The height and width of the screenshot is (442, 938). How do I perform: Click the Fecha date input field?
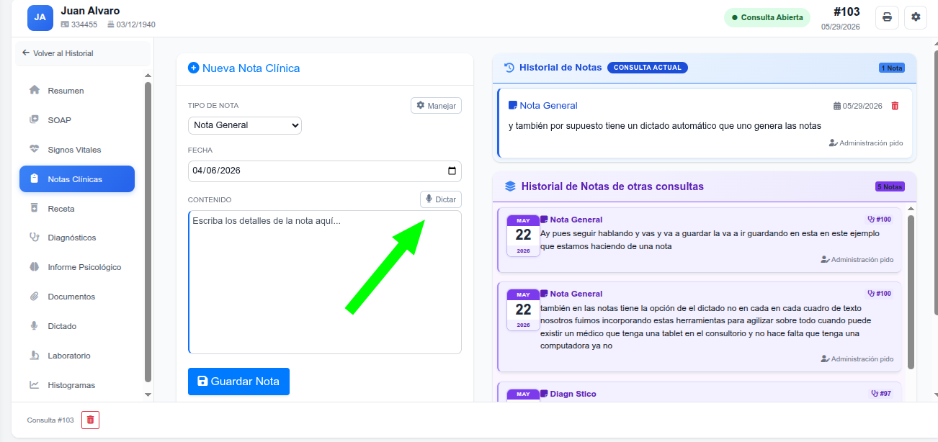click(x=324, y=171)
